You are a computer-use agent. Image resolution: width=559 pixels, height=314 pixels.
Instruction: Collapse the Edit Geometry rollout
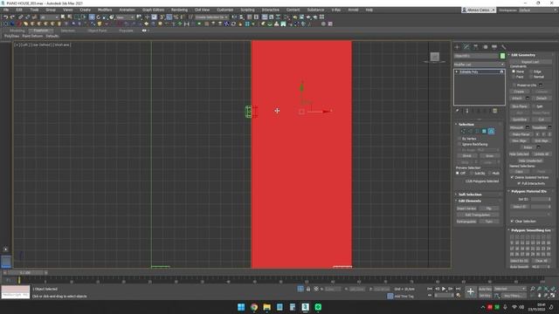[x=523, y=55]
